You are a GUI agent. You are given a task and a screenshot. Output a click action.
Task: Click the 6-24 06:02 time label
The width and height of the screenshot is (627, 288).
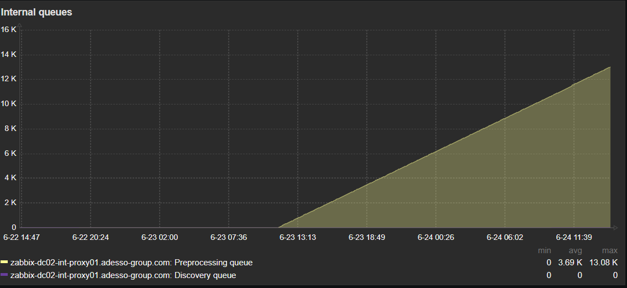pyautogui.click(x=505, y=237)
